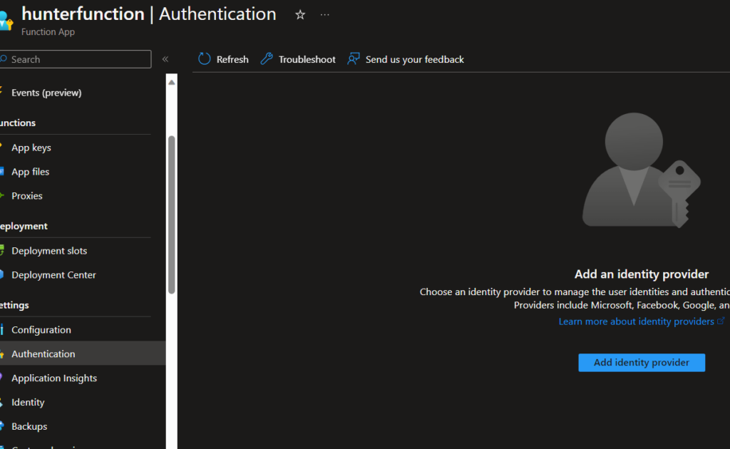The height and width of the screenshot is (449, 730).
Task: Click the Function App resource icon
Action: [6, 21]
